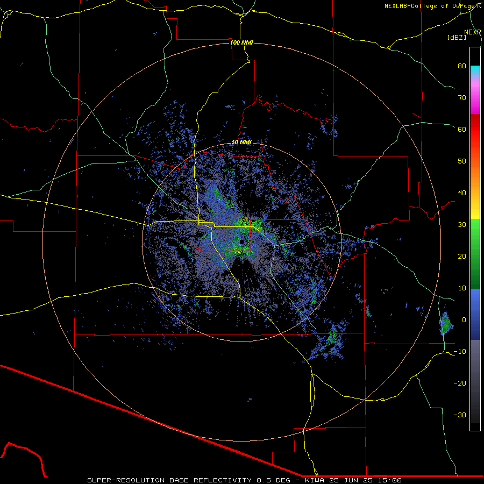This screenshot has height=484, width=484.
Task: Click the KIWA station identifier in the caption
Action: (x=315, y=480)
